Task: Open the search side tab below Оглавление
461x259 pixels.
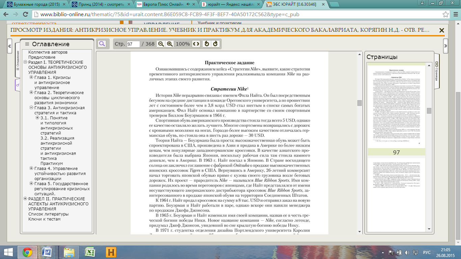Action: point(18,85)
